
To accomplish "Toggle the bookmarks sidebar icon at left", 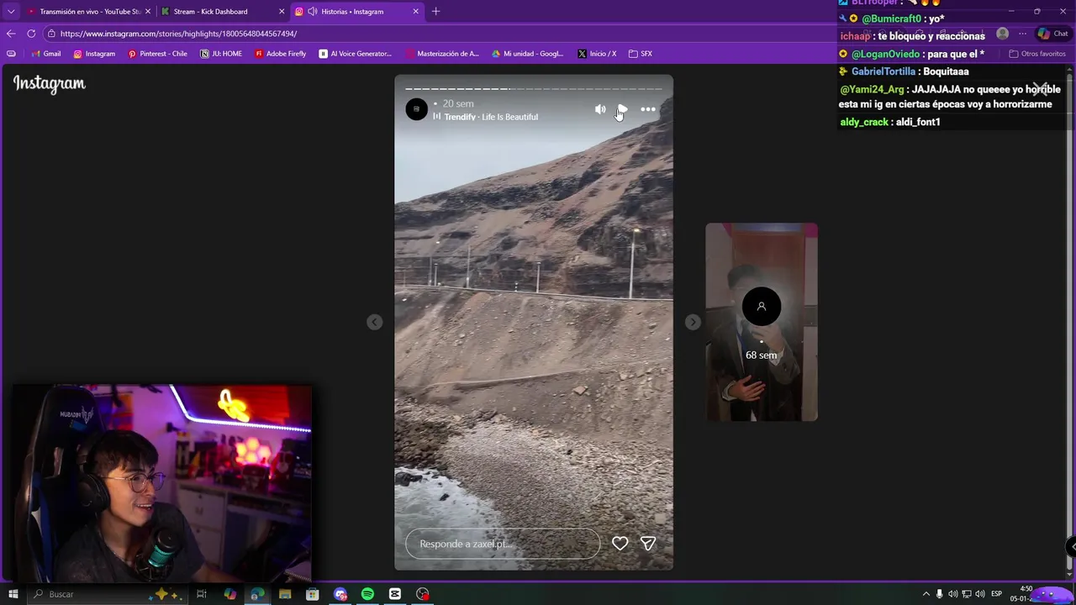I will [x=11, y=54].
